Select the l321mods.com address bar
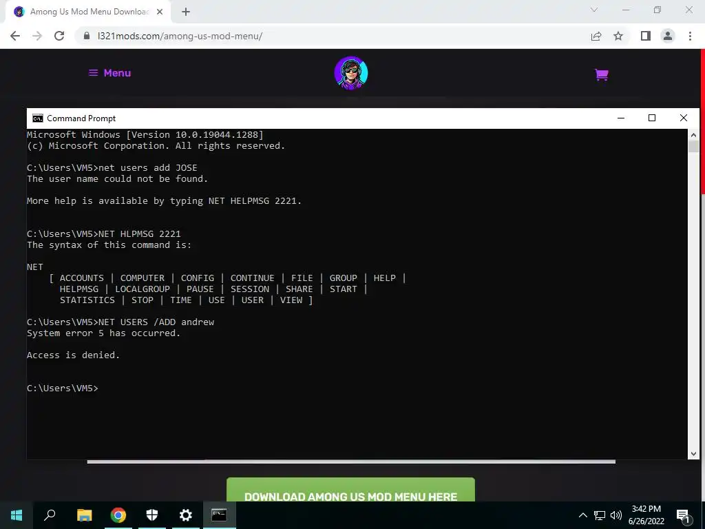 click(x=333, y=36)
